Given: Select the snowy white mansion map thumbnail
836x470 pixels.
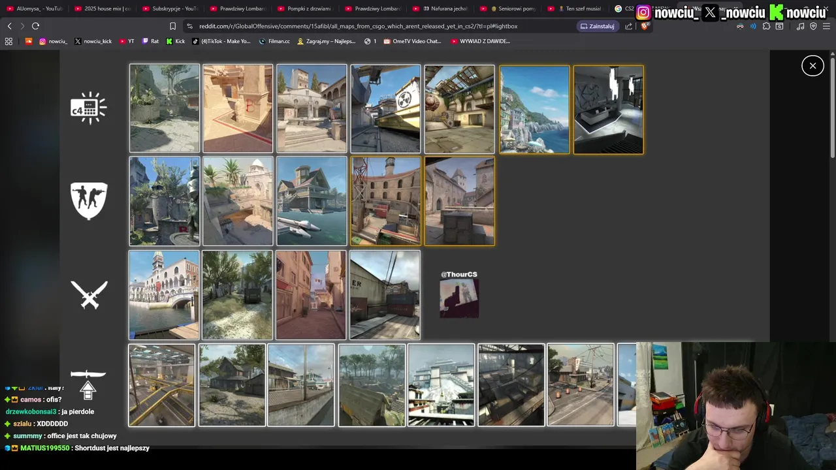Looking at the screenshot, I should click(441, 385).
